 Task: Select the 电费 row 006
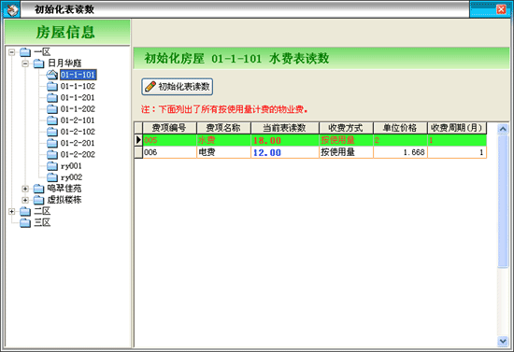310,152
